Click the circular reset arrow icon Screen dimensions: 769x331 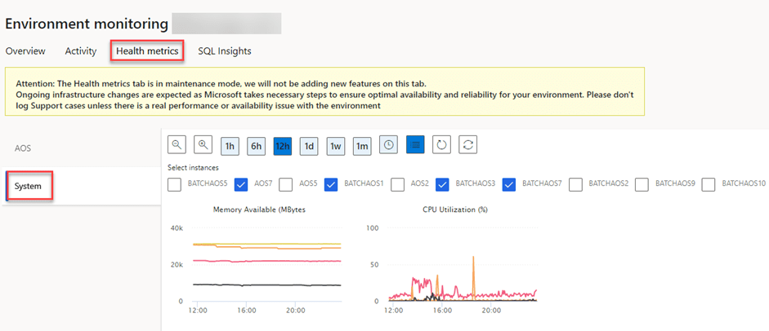441,145
